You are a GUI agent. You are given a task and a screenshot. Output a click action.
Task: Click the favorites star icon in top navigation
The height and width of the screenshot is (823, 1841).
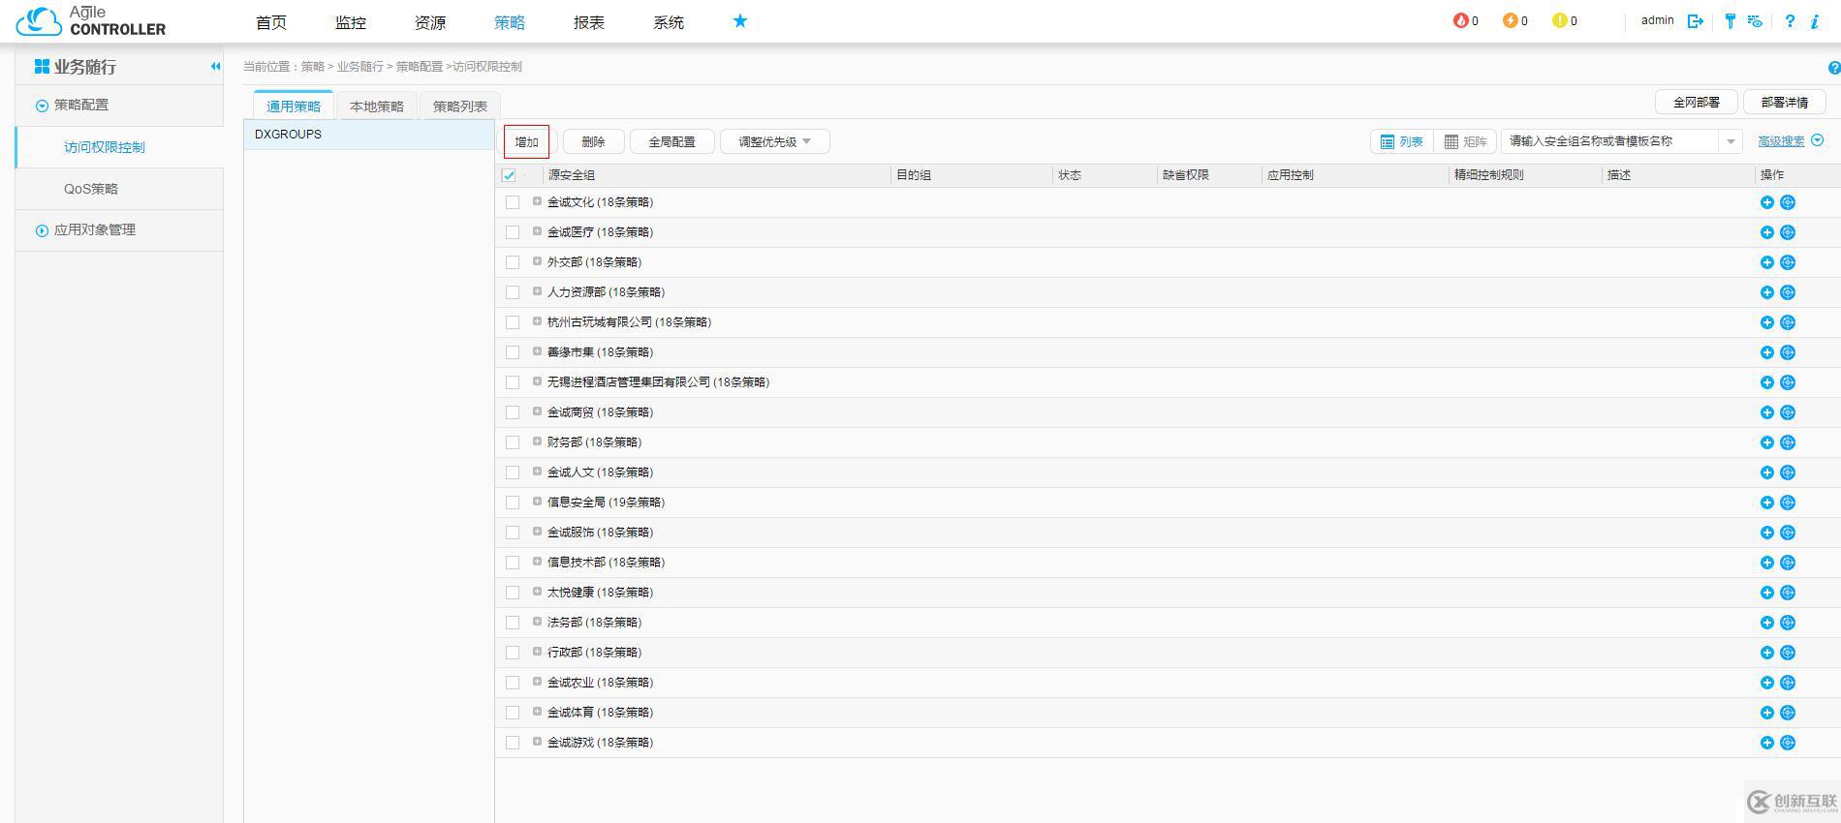tap(740, 20)
